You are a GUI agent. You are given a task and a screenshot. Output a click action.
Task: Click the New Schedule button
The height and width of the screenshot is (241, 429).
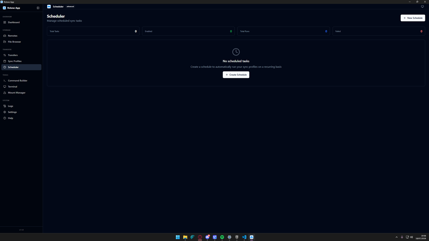413,18
